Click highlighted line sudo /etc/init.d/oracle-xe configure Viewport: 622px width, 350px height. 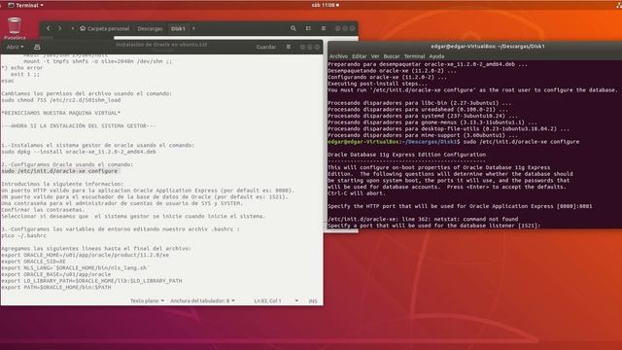(x=59, y=171)
